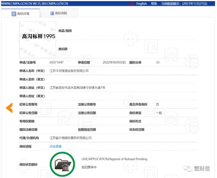Open the 帮助 help link
Viewport: 217px width, 178px height.
pyautogui.click(x=154, y=4)
